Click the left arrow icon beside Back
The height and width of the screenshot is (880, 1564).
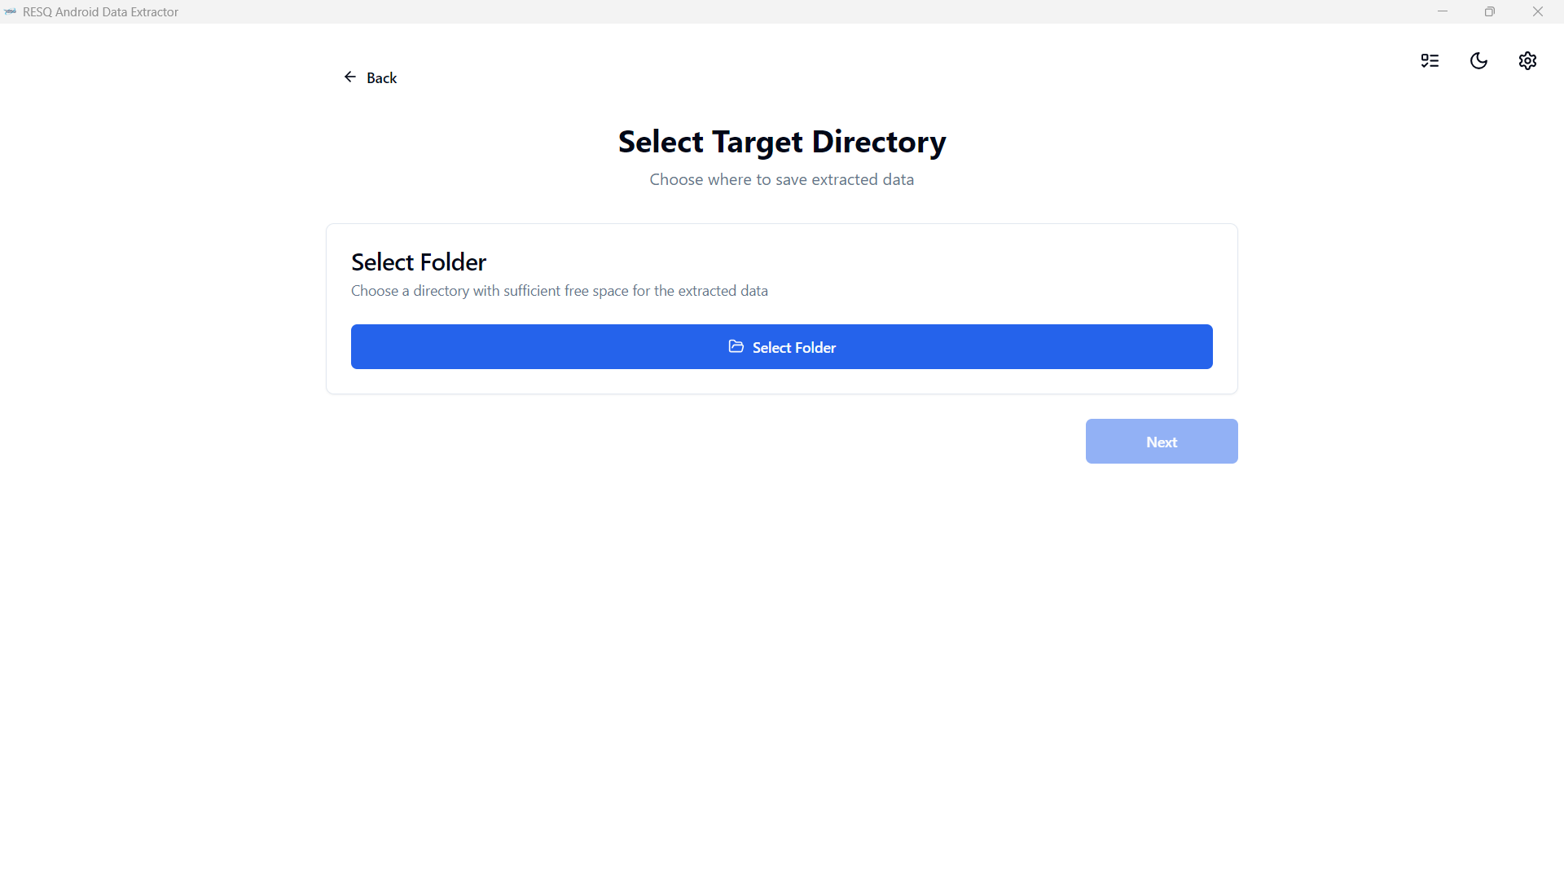pos(350,77)
